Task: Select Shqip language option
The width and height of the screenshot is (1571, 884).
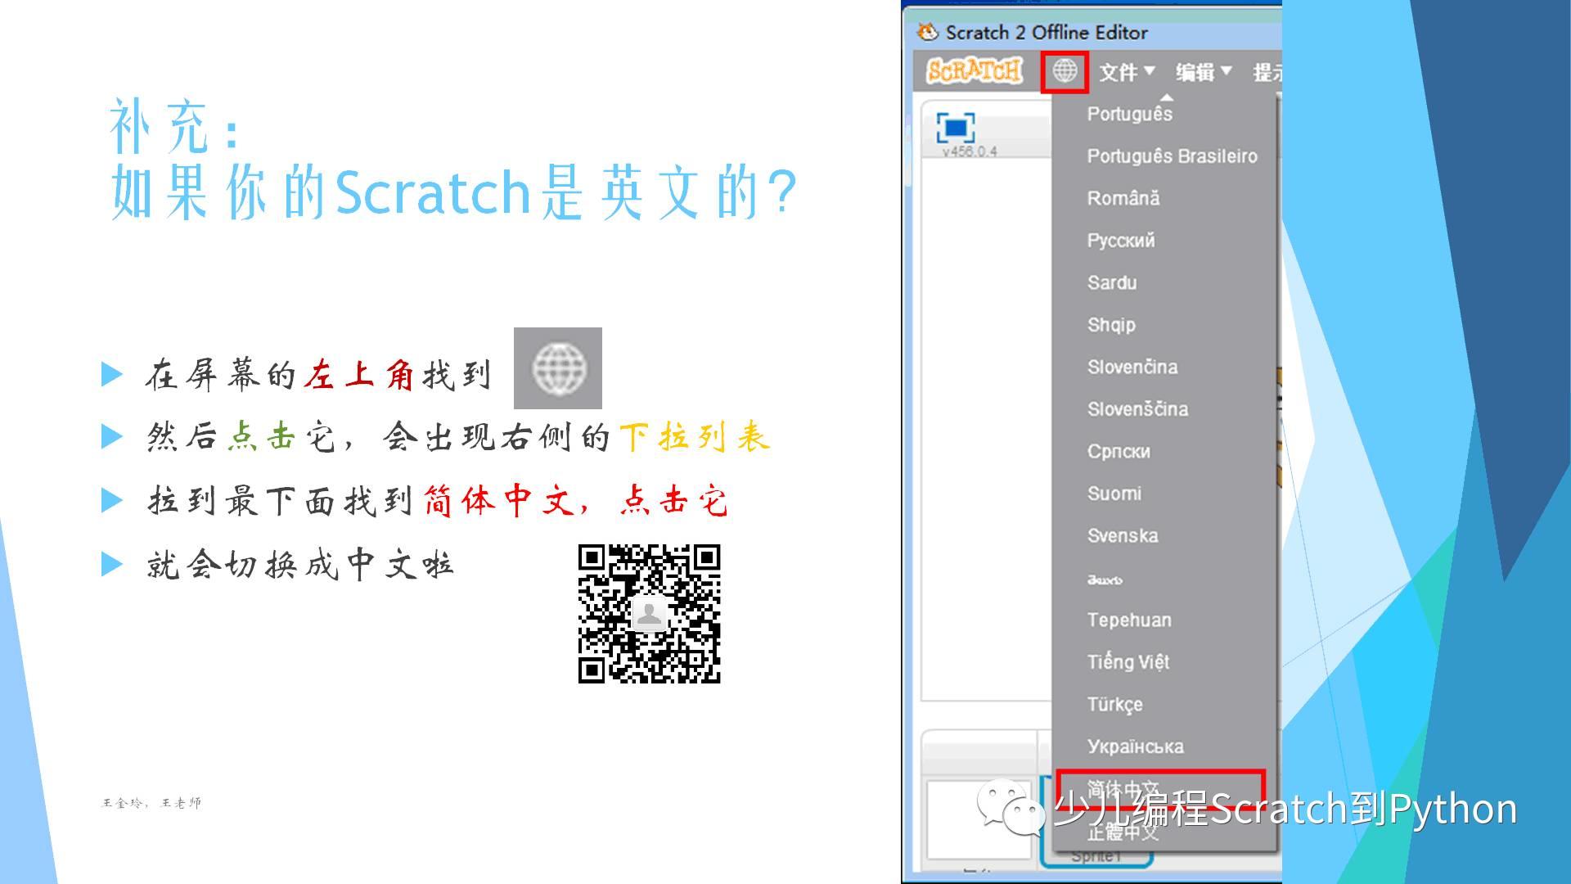Action: click(1111, 325)
